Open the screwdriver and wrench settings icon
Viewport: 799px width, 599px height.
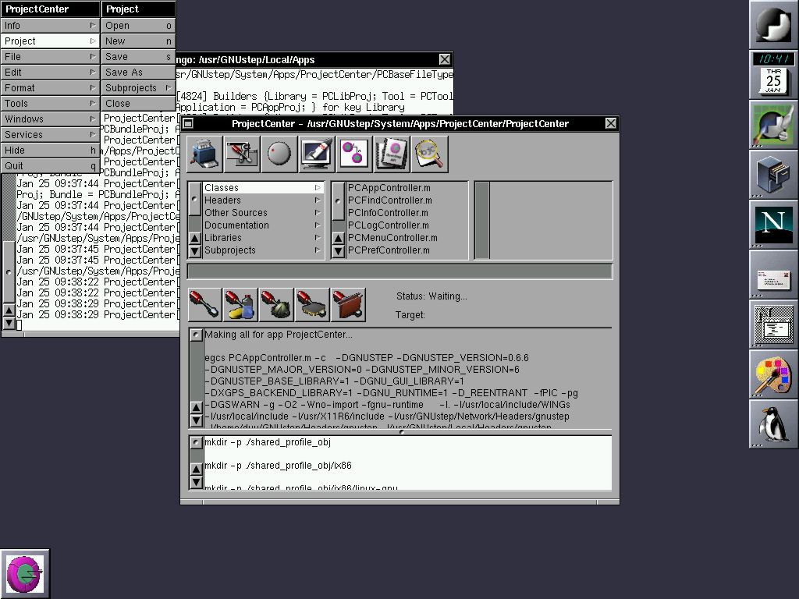tap(242, 154)
